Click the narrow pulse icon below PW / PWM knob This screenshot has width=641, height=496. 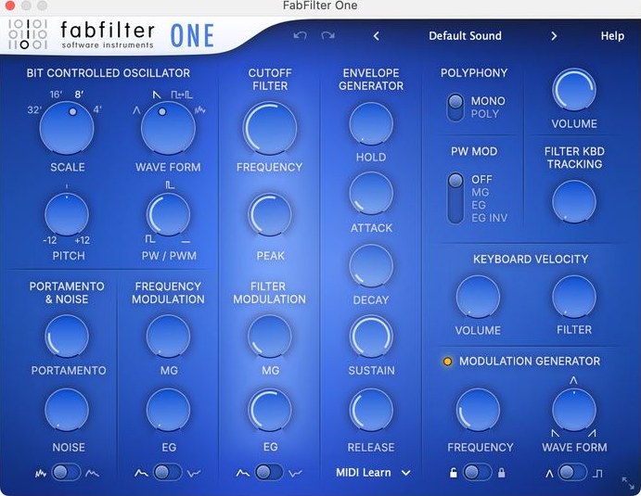pos(150,238)
